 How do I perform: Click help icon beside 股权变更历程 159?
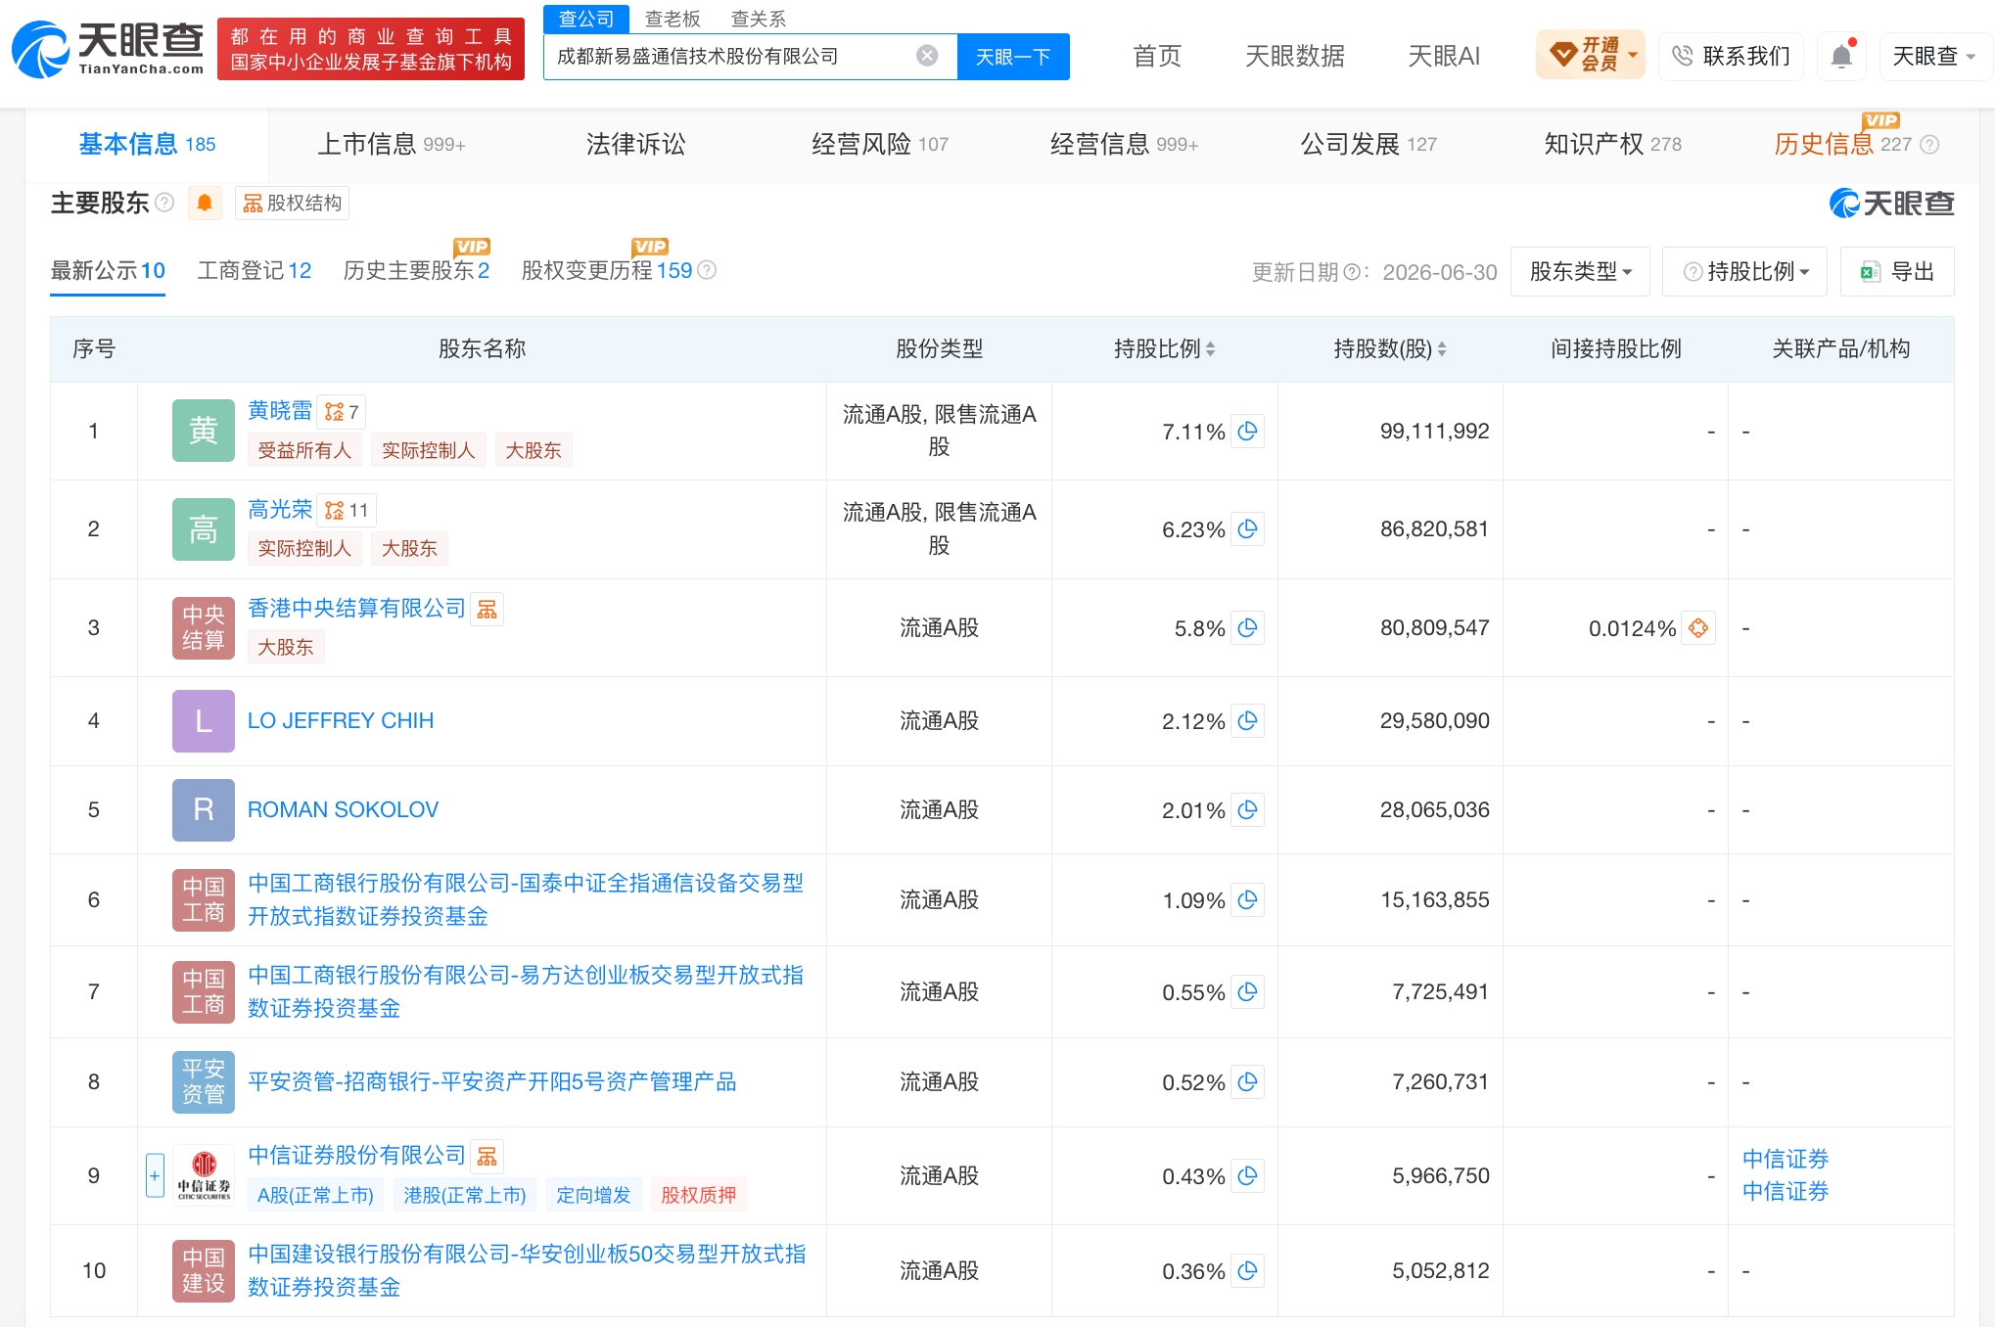point(706,270)
